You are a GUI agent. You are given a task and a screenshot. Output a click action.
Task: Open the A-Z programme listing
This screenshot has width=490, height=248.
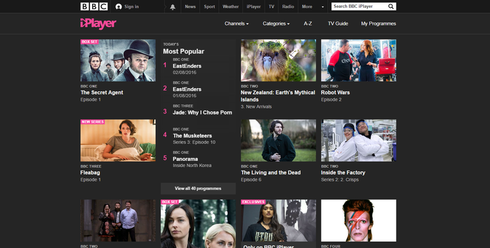point(308,23)
